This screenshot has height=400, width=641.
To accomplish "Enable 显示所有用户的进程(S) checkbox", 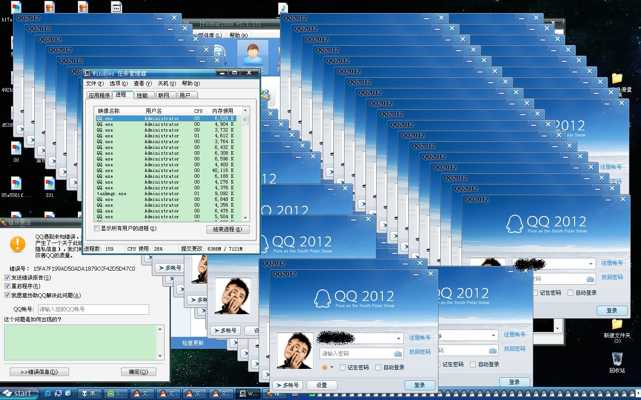I will (x=97, y=228).
